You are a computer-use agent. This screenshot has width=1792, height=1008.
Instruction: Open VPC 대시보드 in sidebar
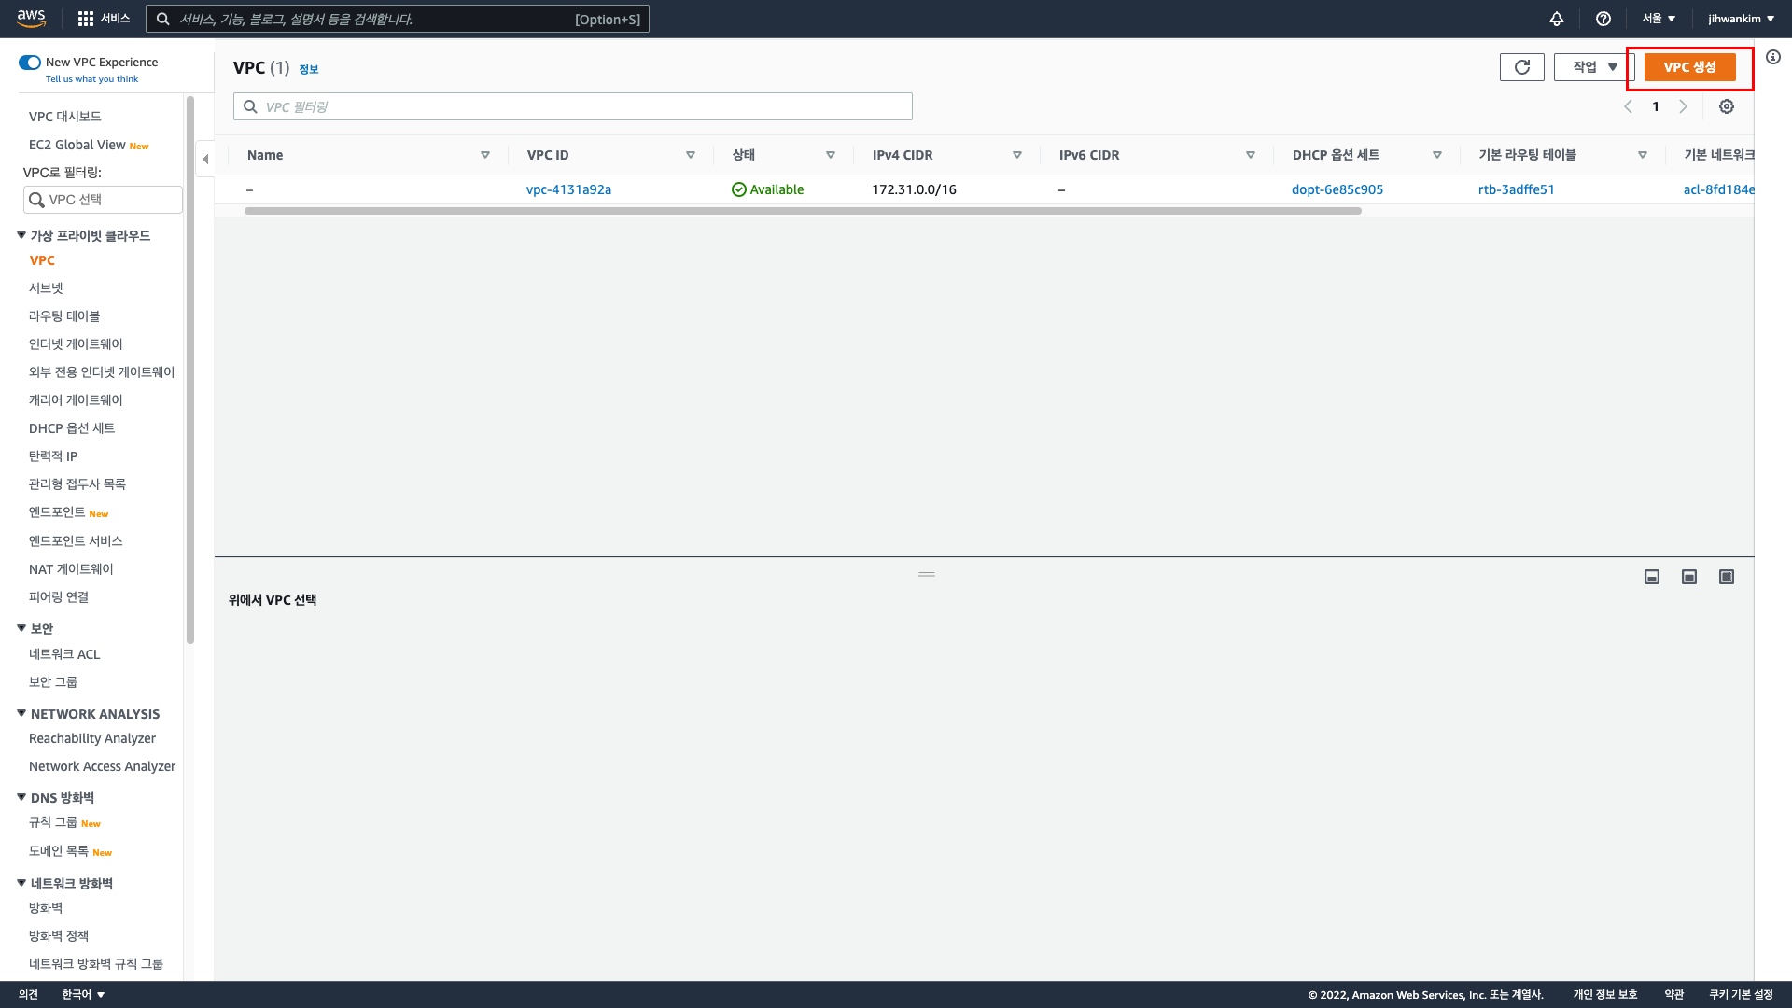tap(65, 117)
